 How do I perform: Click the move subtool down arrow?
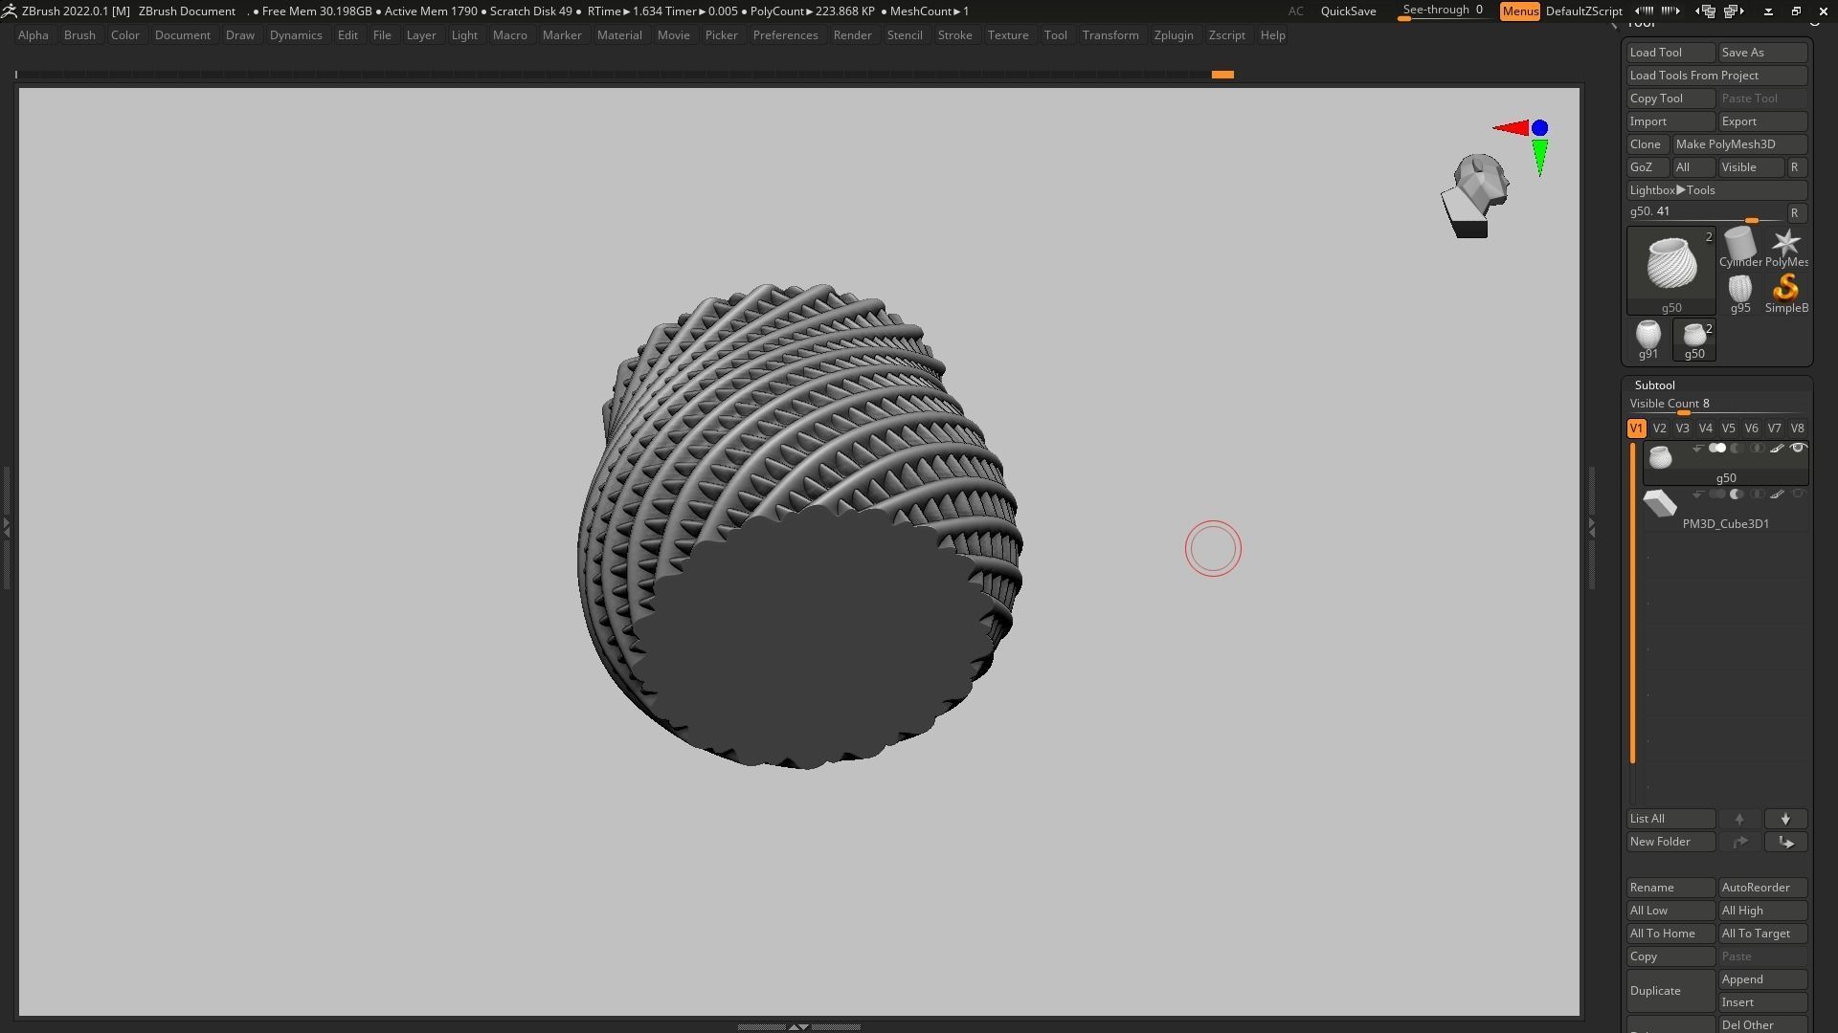[x=1785, y=819]
